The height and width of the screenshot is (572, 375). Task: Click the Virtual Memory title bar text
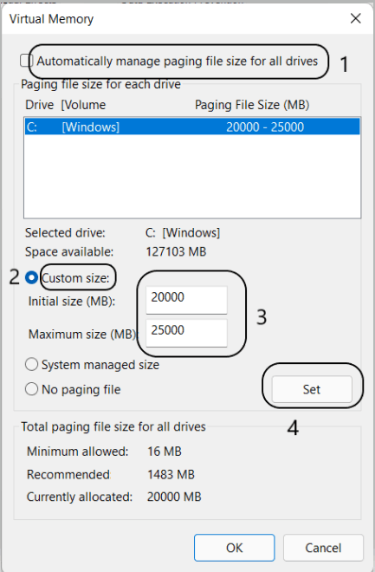pyautogui.click(x=51, y=19)
